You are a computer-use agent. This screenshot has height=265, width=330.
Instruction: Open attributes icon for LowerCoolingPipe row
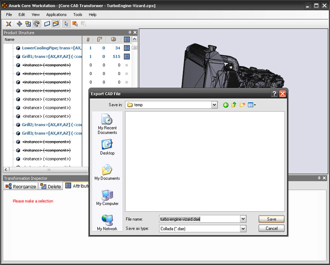(127, 48)
